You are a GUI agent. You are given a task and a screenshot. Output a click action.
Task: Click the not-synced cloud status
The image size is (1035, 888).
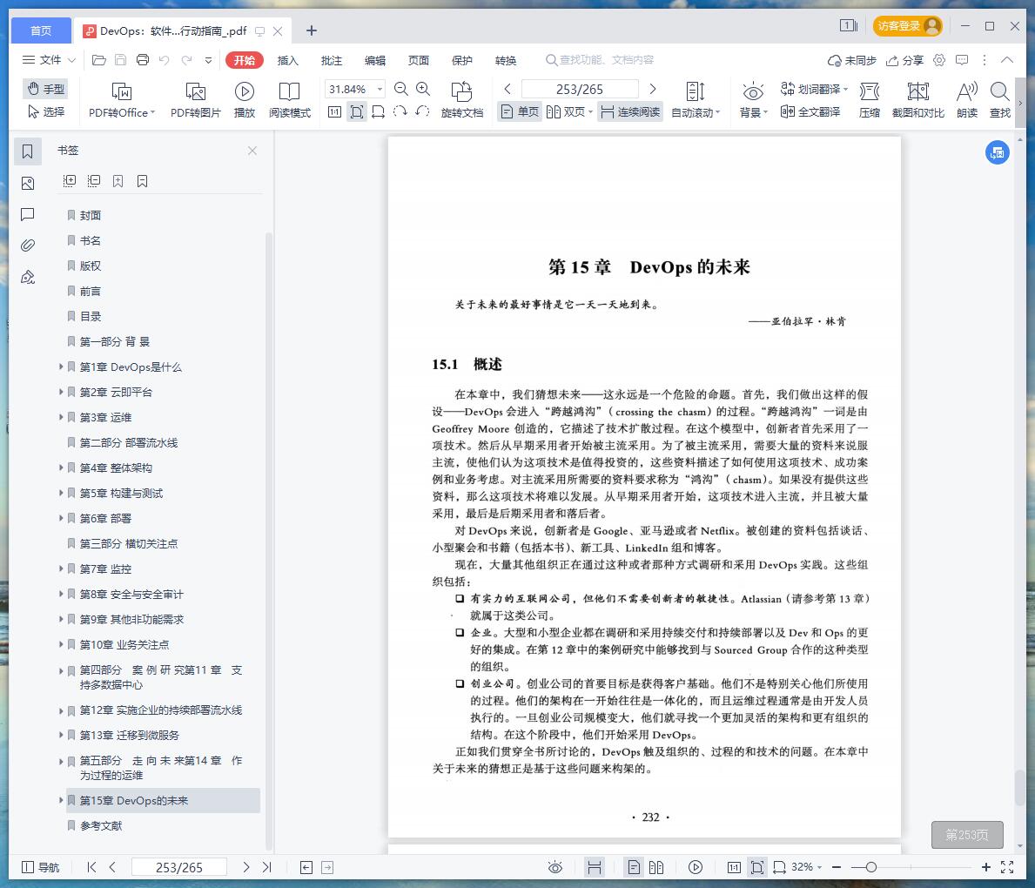[x=852, y=60]
